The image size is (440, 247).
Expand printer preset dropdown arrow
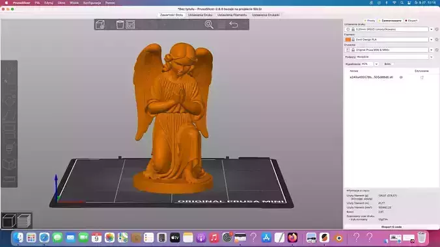pyautogui.click(x=432, y=50)
